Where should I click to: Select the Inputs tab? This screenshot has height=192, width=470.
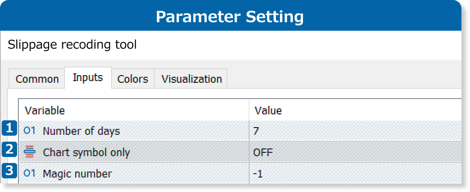click(88, 78)
